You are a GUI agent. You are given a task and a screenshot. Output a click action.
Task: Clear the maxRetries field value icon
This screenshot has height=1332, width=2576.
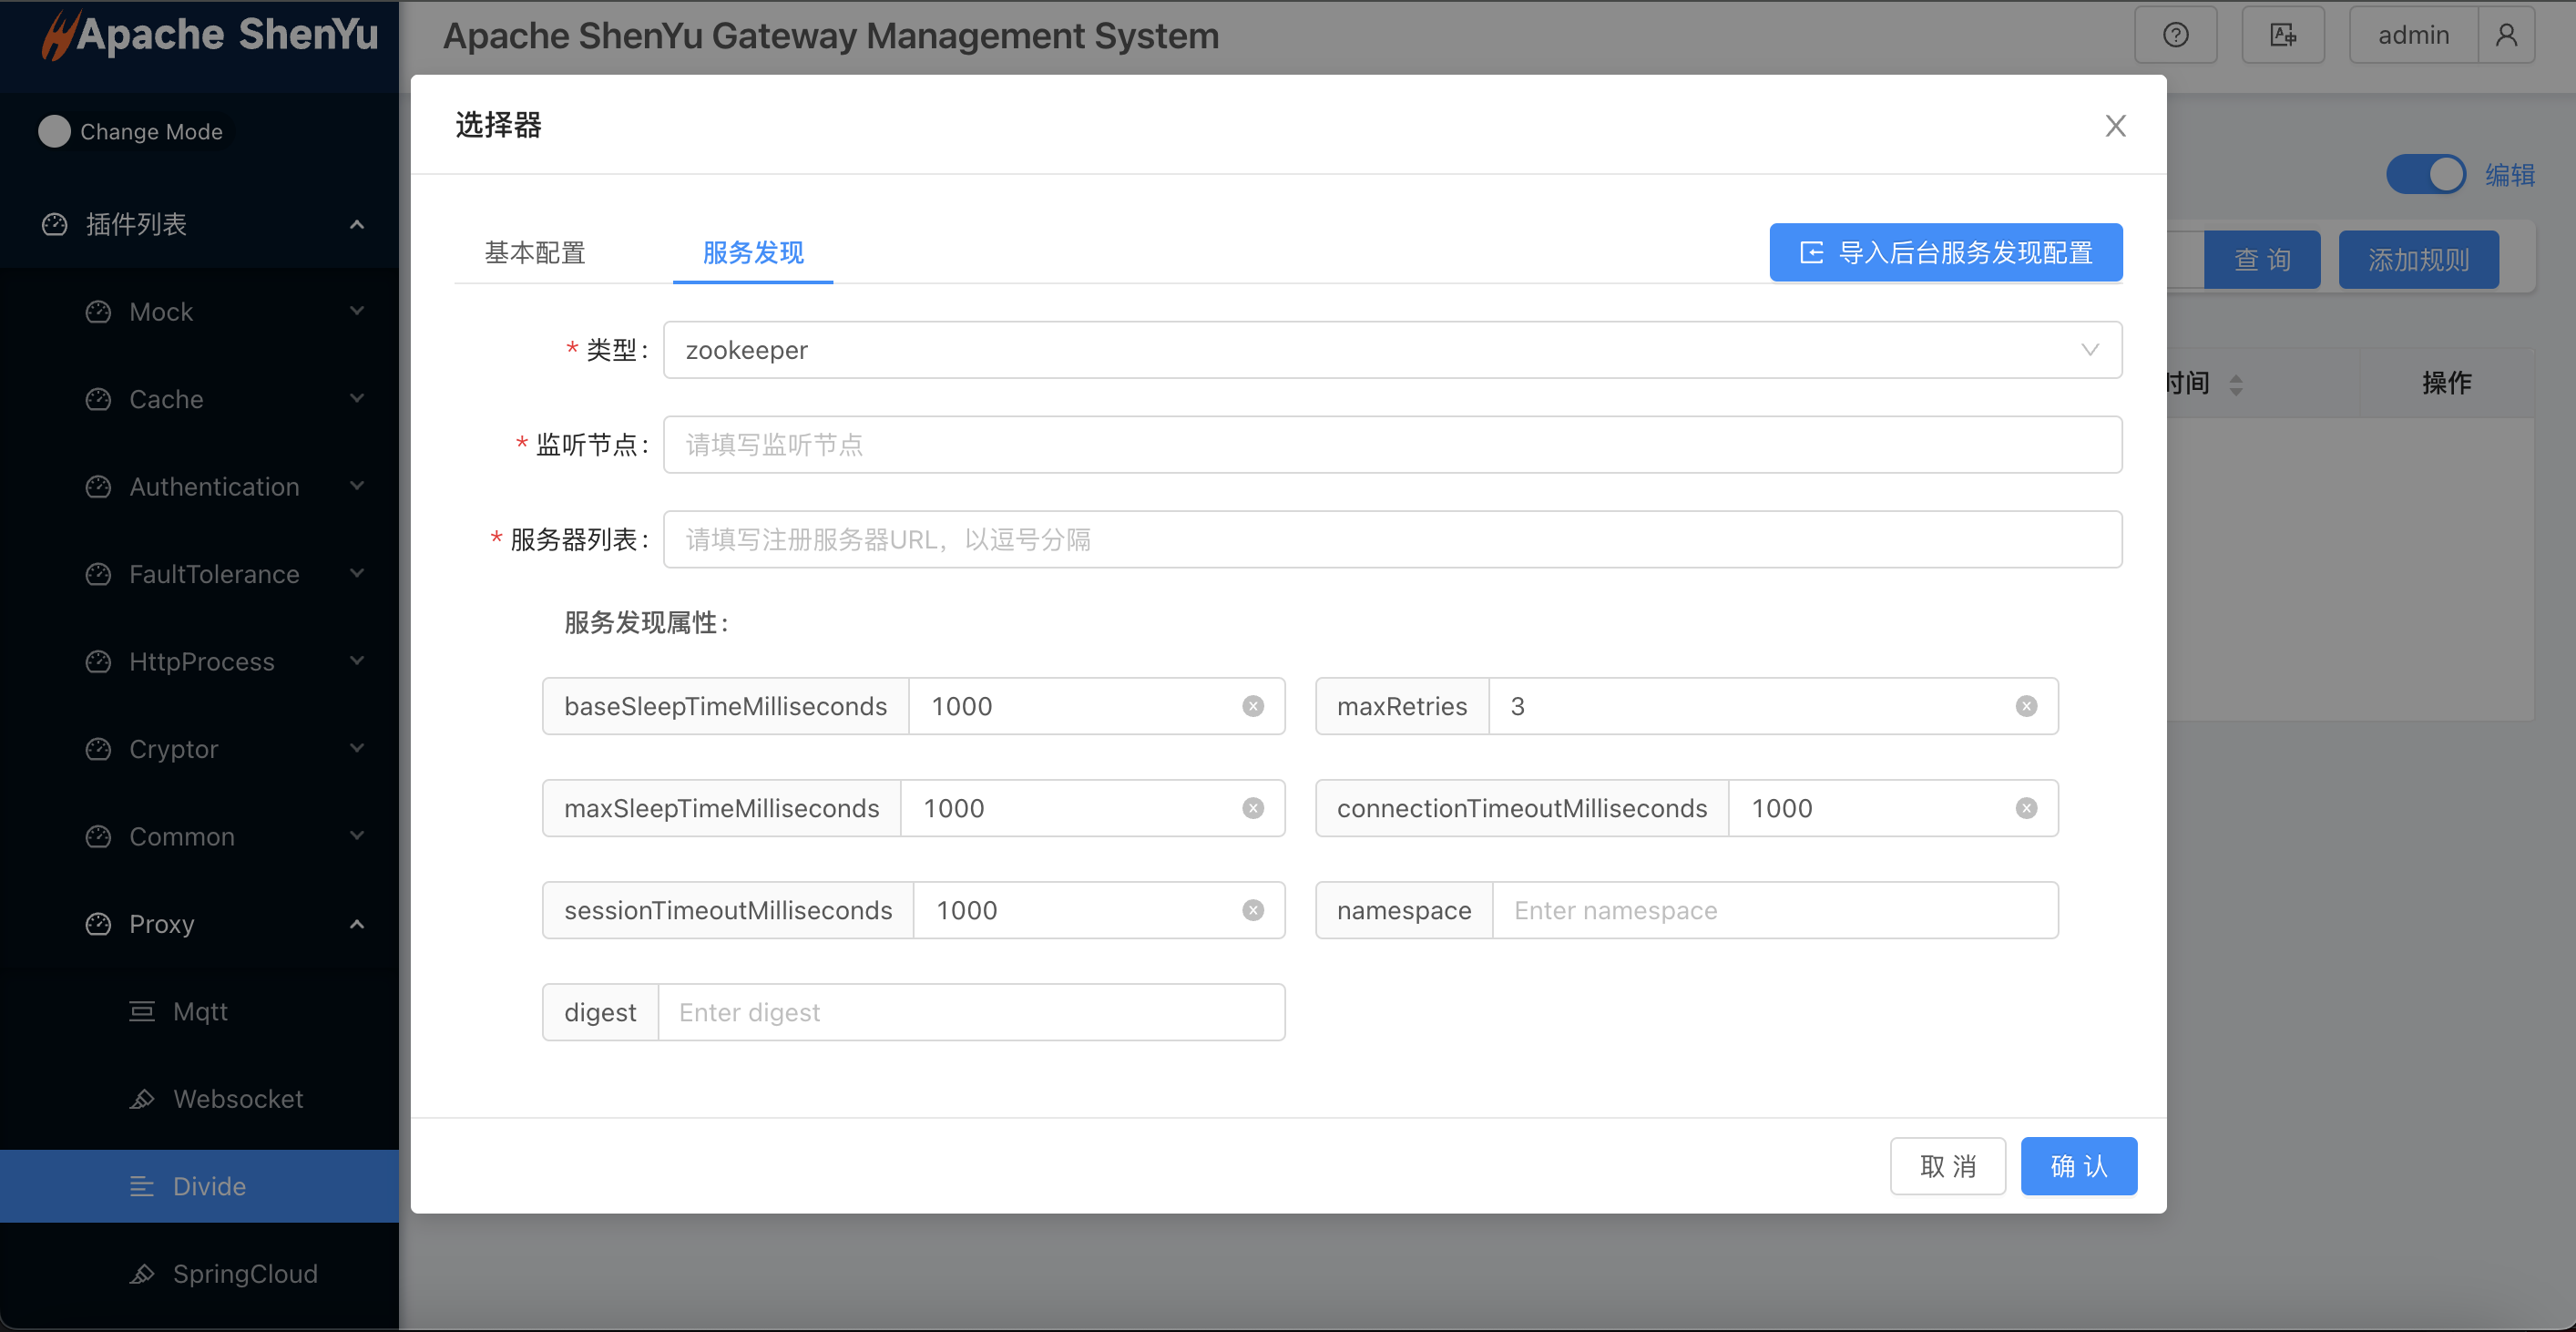point(2026,706)
